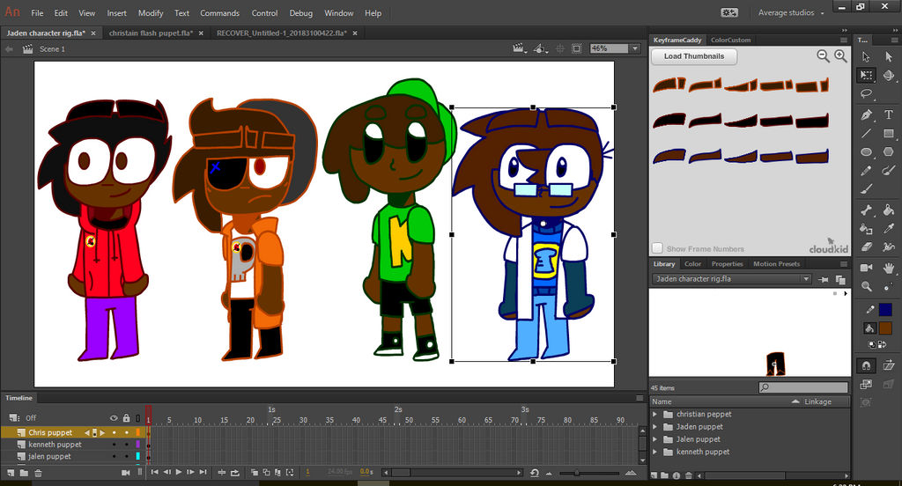Open the Window menu

(x=339, y=12)
